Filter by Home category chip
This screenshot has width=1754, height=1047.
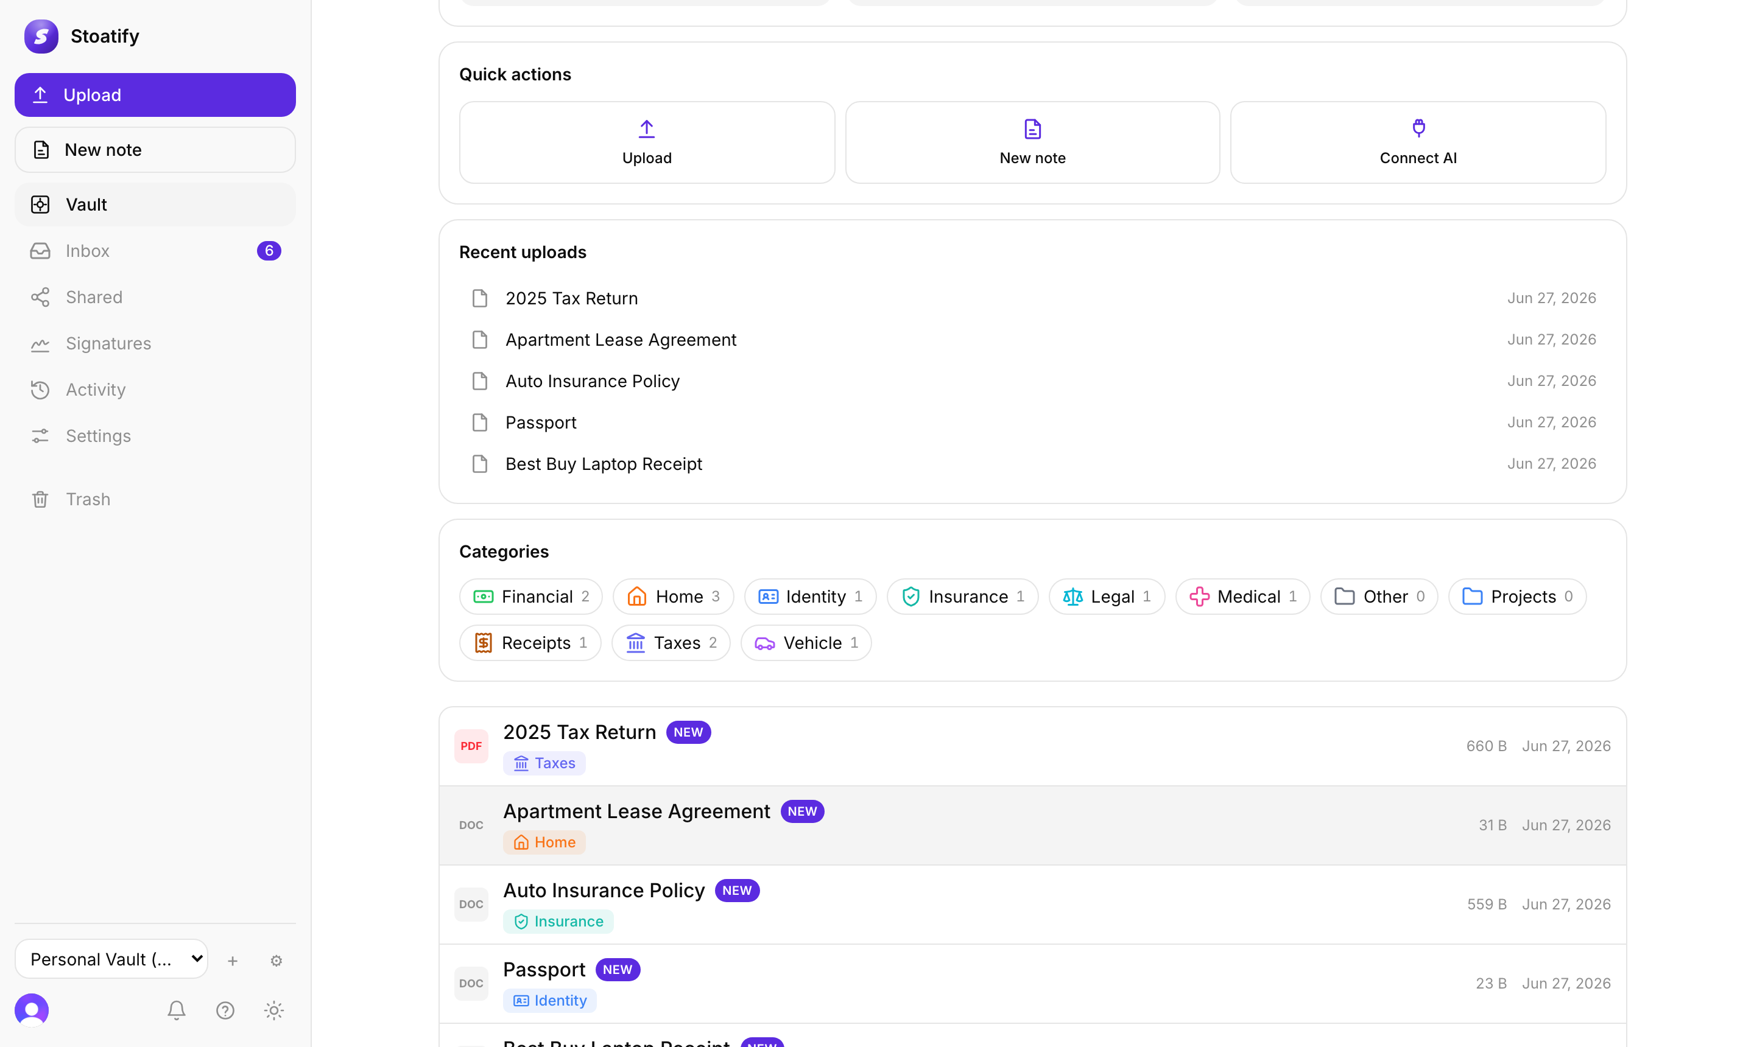(x=674, y=597)
